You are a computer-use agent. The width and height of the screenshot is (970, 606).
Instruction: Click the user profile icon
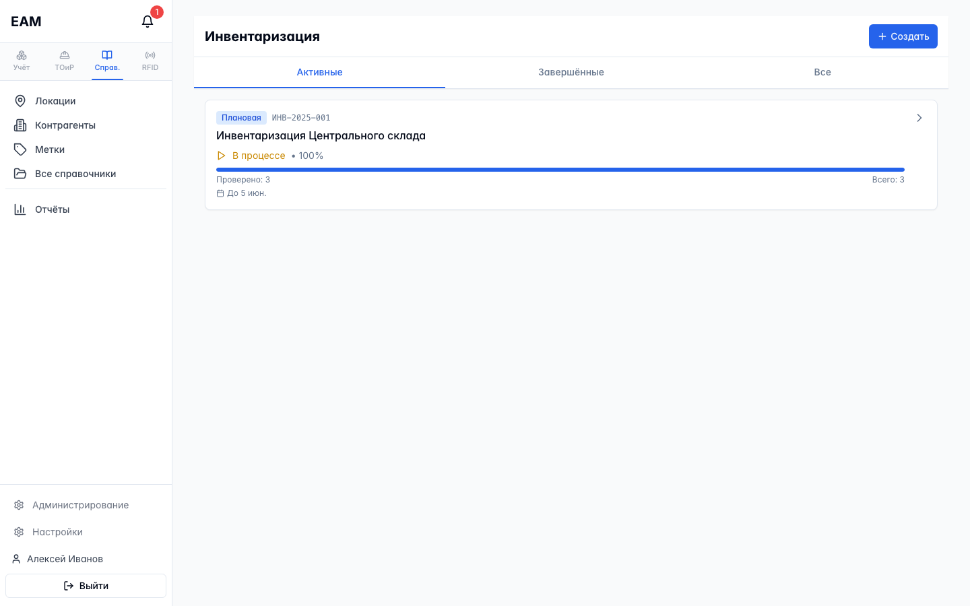16,559
